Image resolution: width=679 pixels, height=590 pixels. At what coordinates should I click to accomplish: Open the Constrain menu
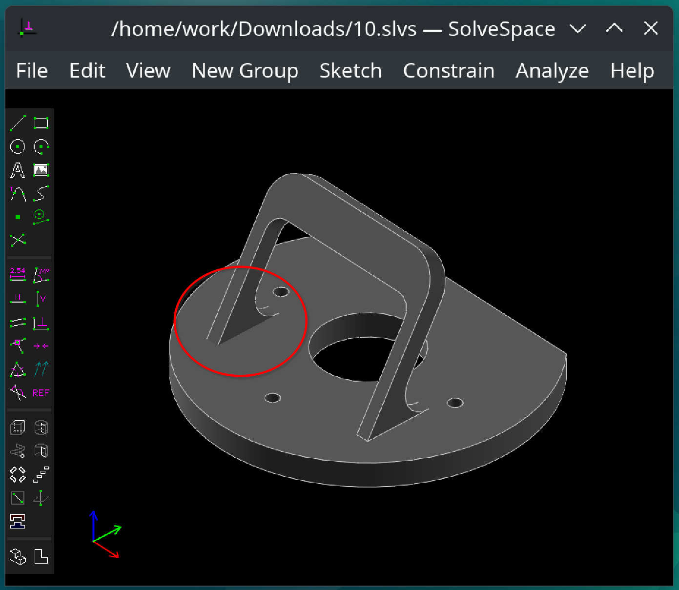449,71
